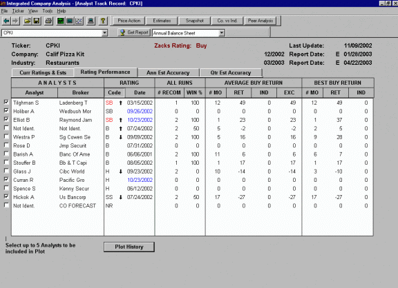Open the View menu
The height and width of the screenshot is (288, 398).
33,11
